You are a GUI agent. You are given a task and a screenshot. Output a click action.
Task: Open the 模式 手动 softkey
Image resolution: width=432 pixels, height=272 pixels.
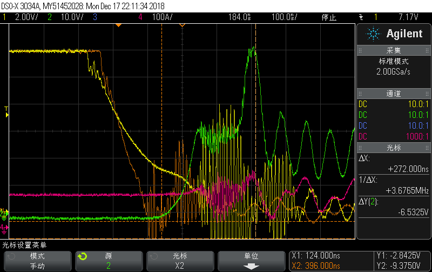click(x=38, y=261)
